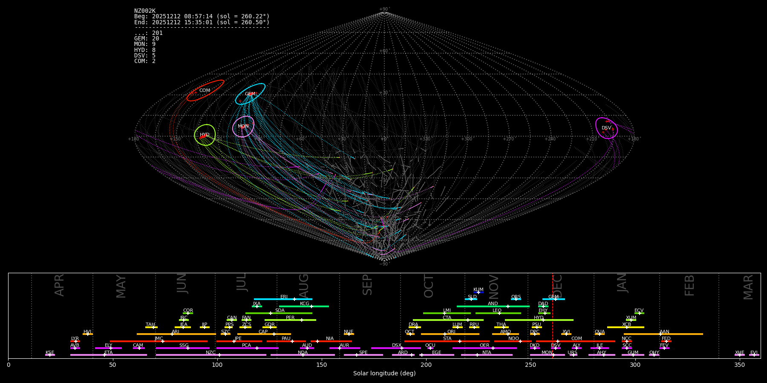Click the 'AUG' month label
Viewport: 767px width, 383px height.
pos(304,286)
